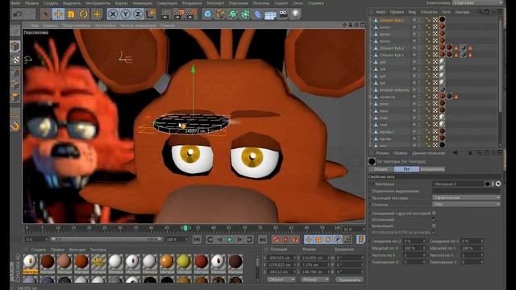The width and height of the screenshot is (516, 290).
Task: Open the Объект coordinate mode dropdown
Action: (x=281, y=280)
